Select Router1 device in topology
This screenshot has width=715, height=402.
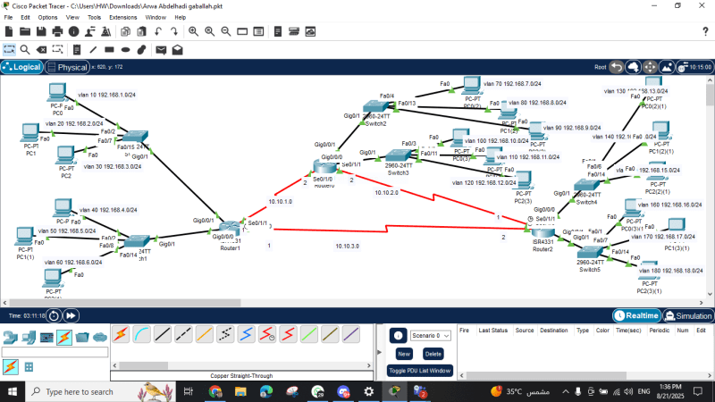230,230
